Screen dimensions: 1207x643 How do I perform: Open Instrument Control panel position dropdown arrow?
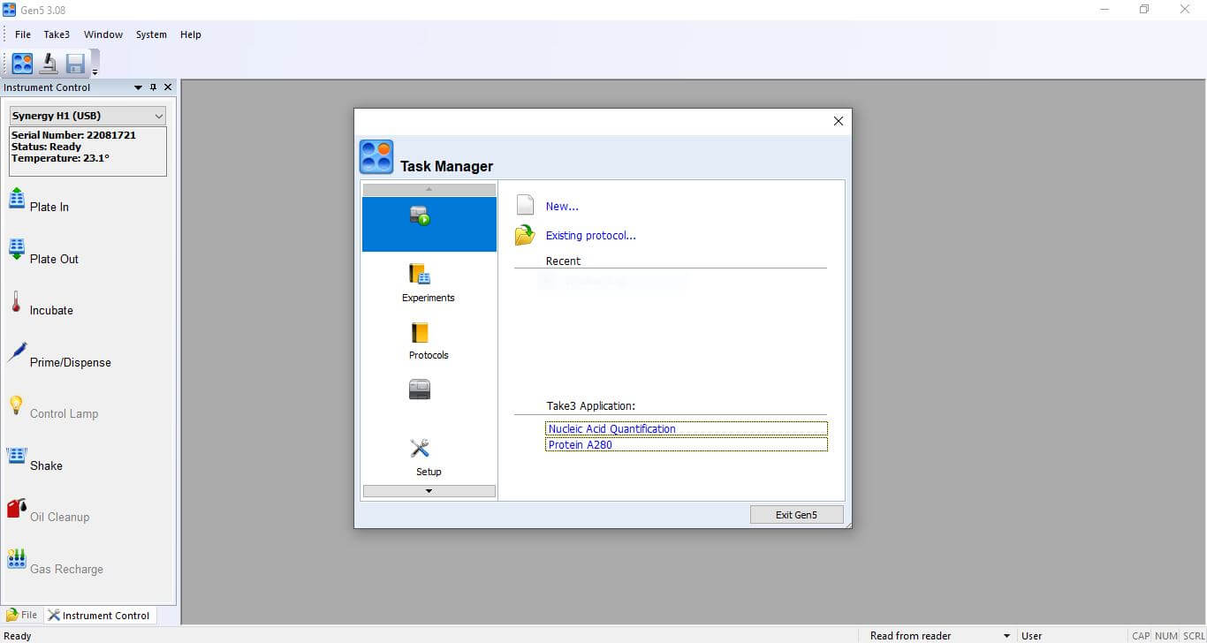(138, 87)
